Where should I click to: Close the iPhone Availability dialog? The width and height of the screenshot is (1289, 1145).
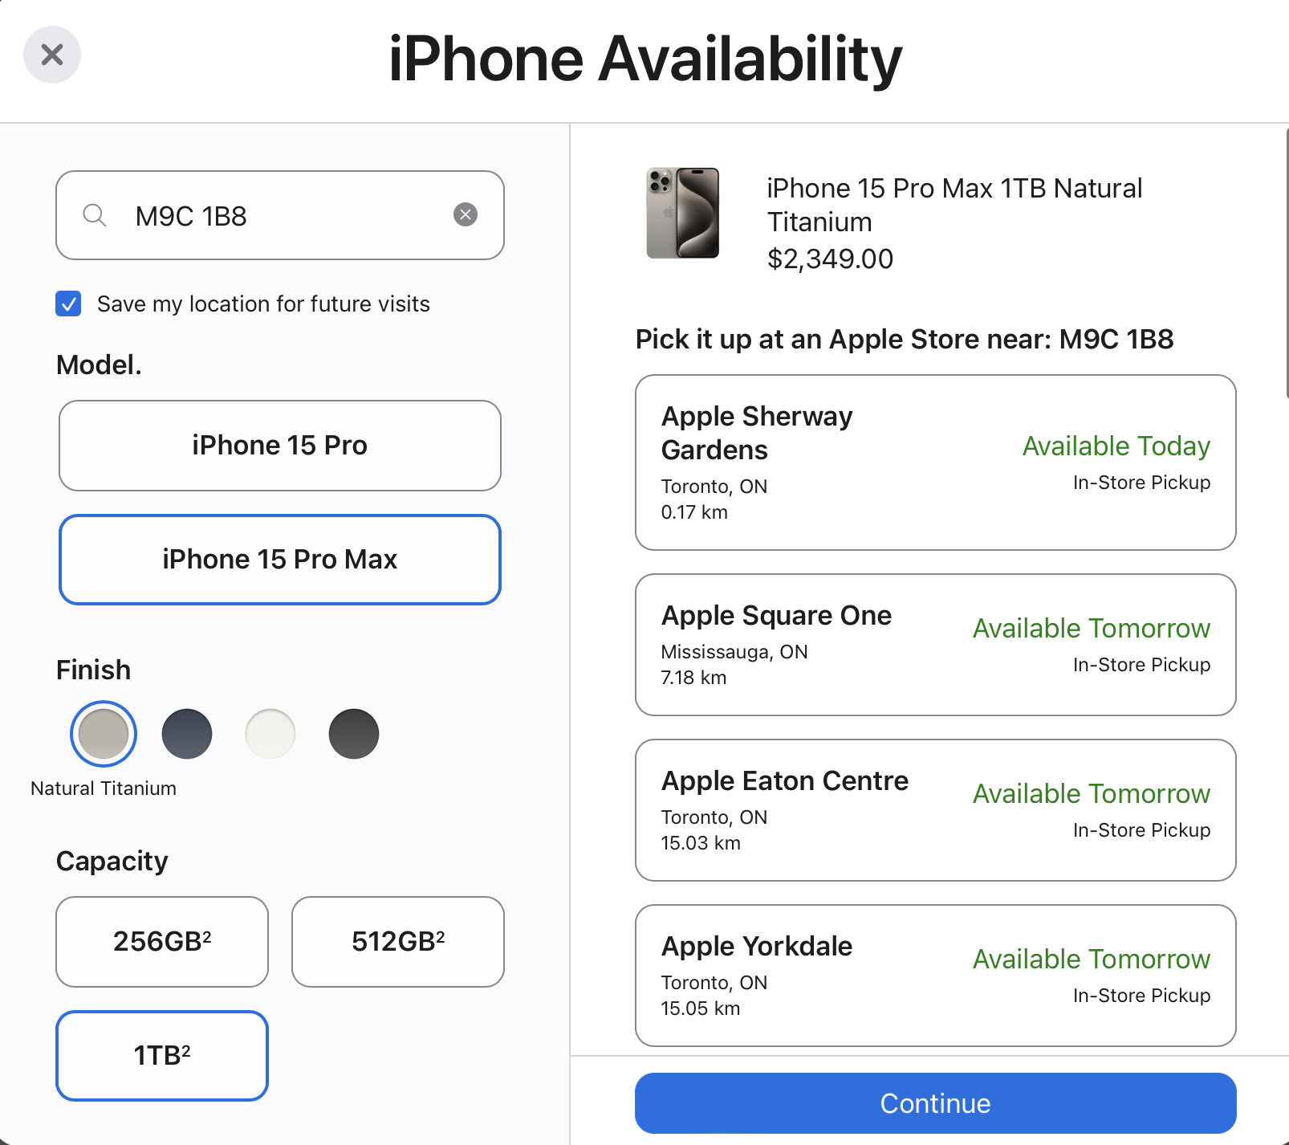[52, 55]
